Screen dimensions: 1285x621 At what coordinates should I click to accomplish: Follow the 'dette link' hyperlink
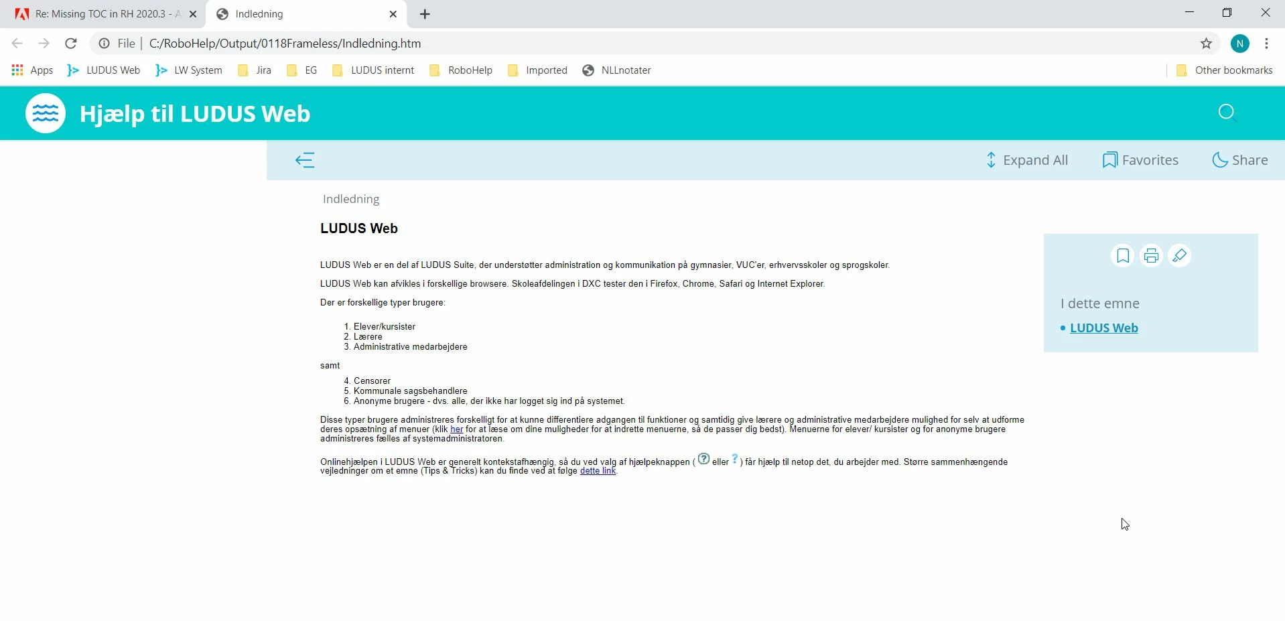coord(598,471)
